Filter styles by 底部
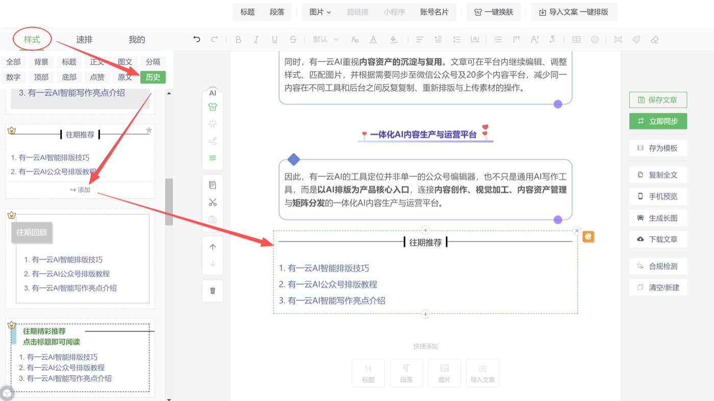 (69, 77)
